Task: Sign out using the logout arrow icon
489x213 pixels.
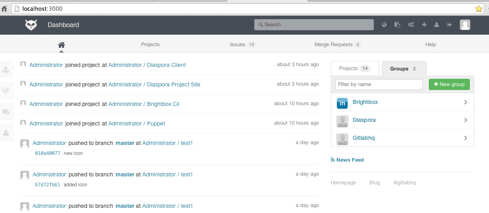Action: click(x=449, y=25)
